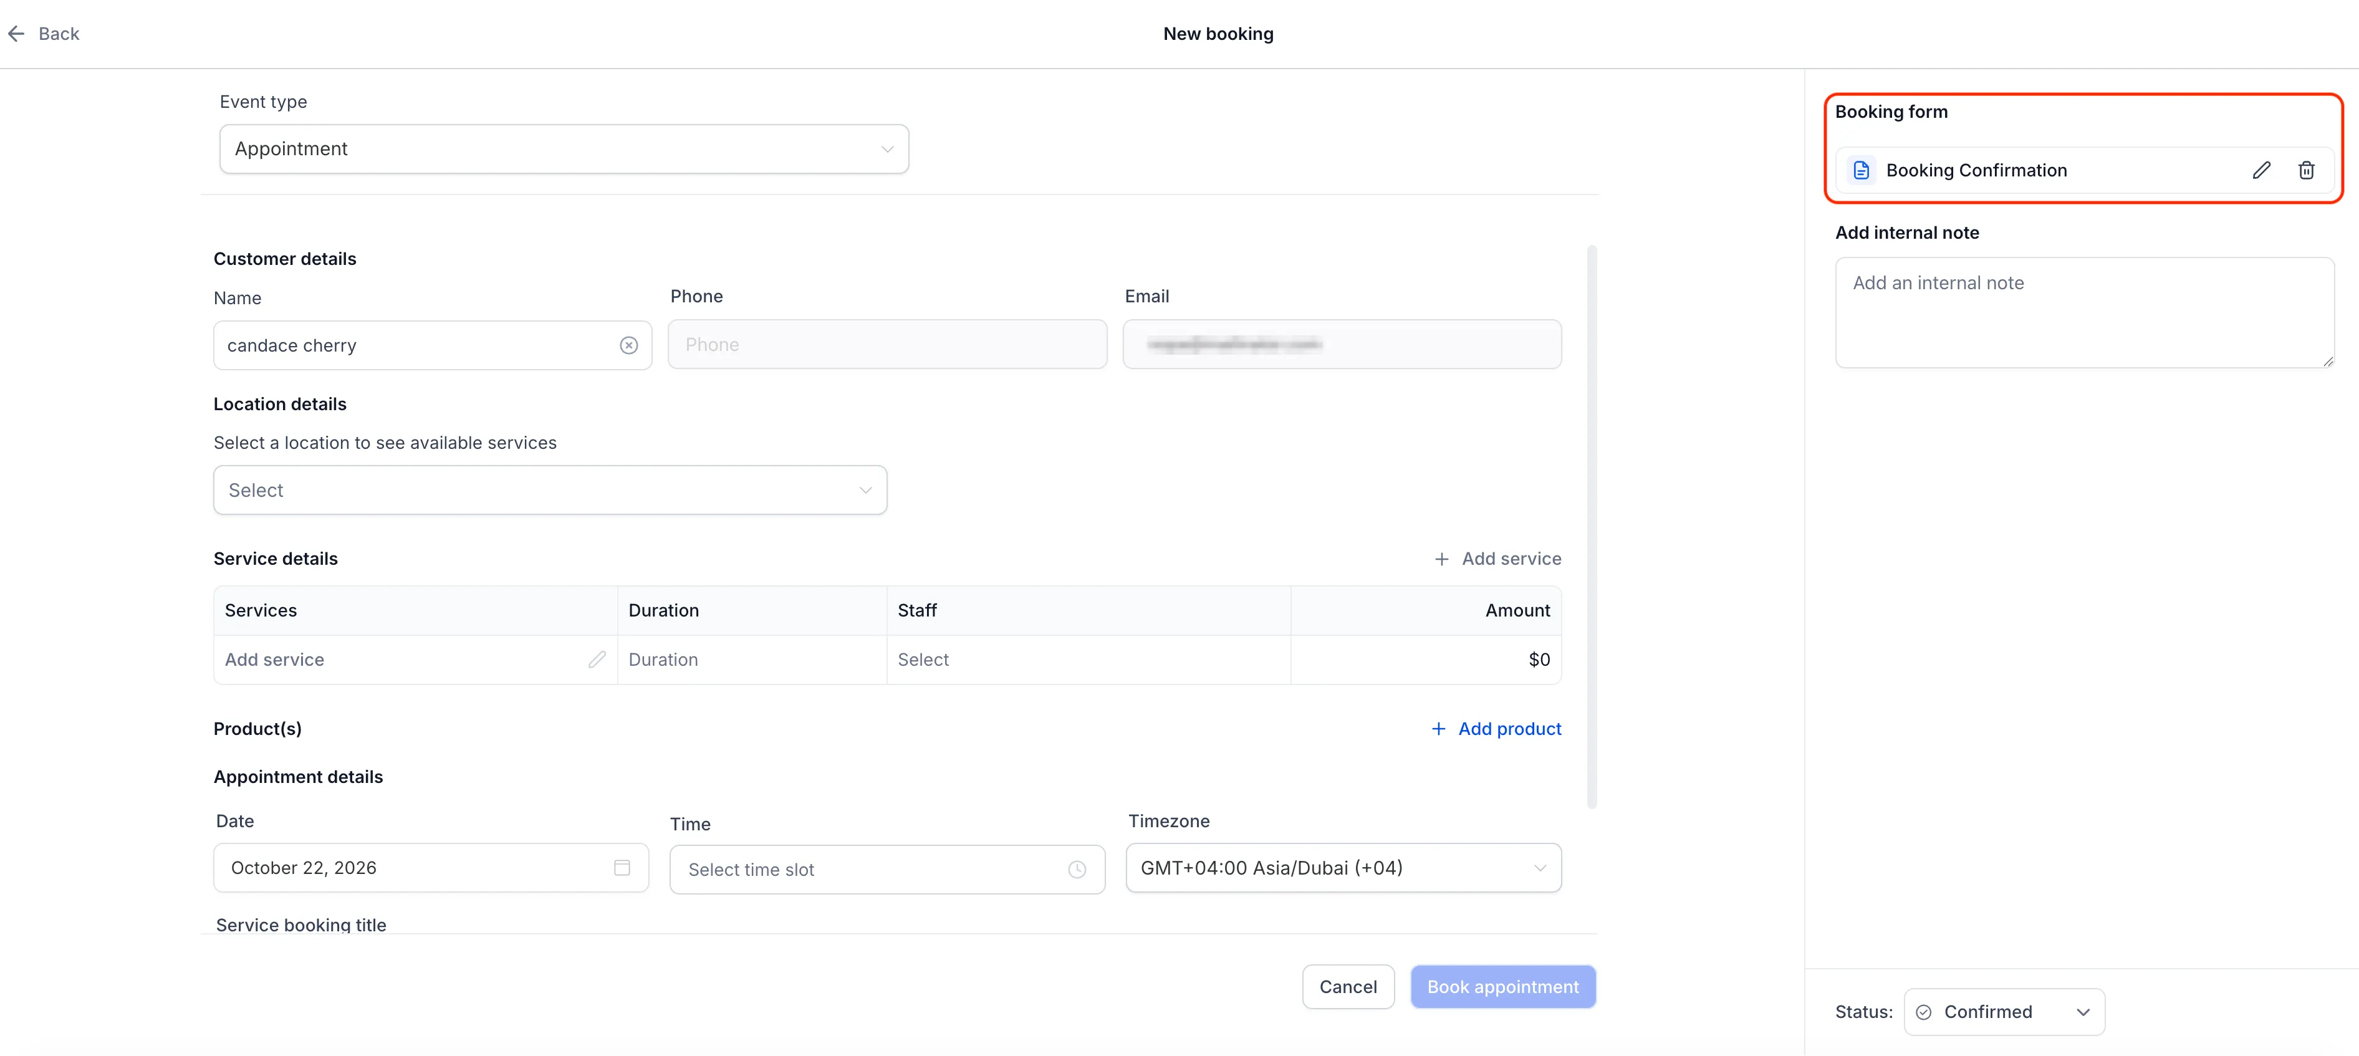Click the Book appointment button
2359x1056 pixels.
tap(1502, 986)
